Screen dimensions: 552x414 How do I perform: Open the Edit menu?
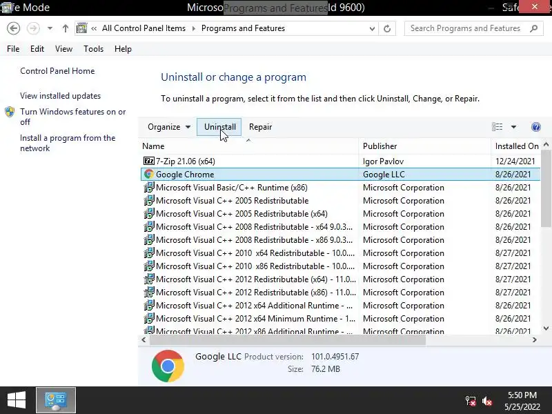pyautogui.click(x=37, y=49)
